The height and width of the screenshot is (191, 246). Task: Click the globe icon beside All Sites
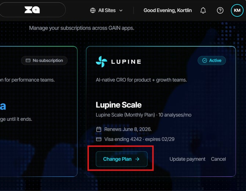pos(93,11)
